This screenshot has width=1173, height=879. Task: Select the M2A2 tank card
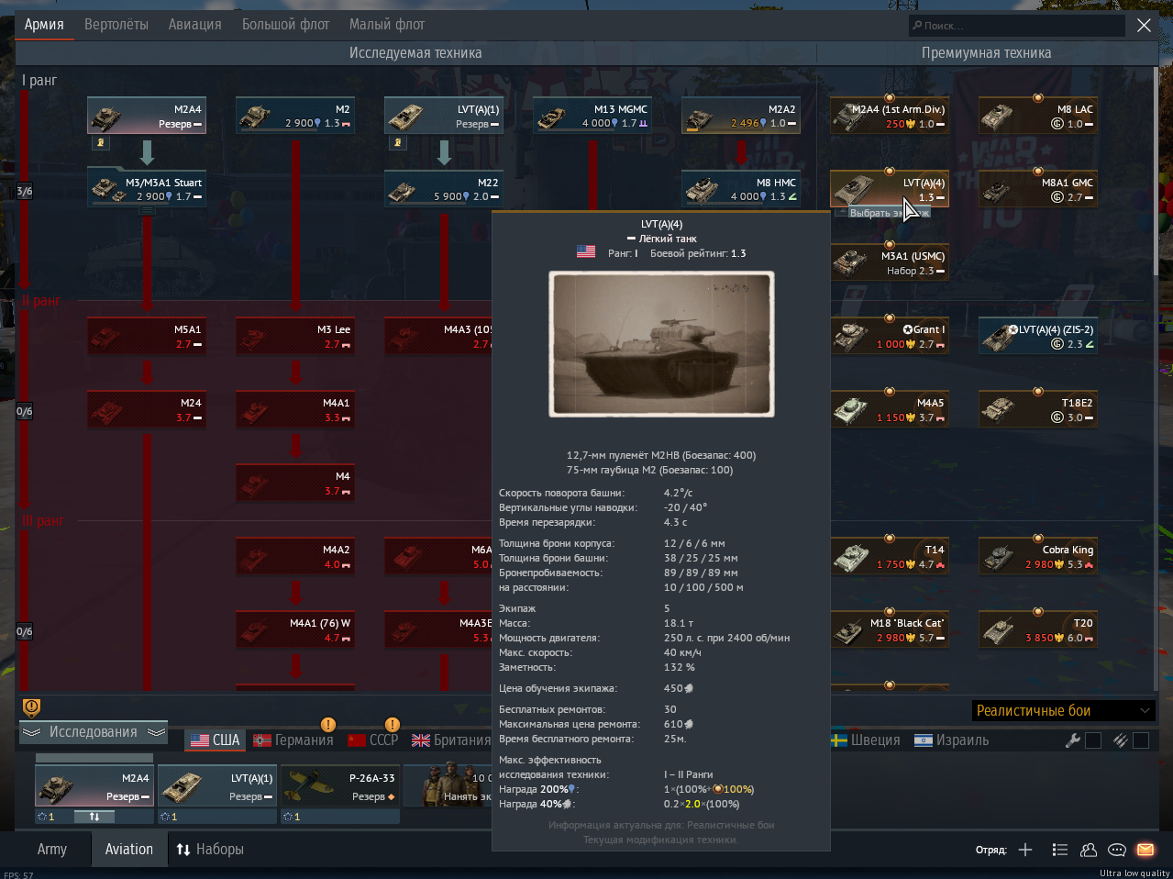(741, 117)
